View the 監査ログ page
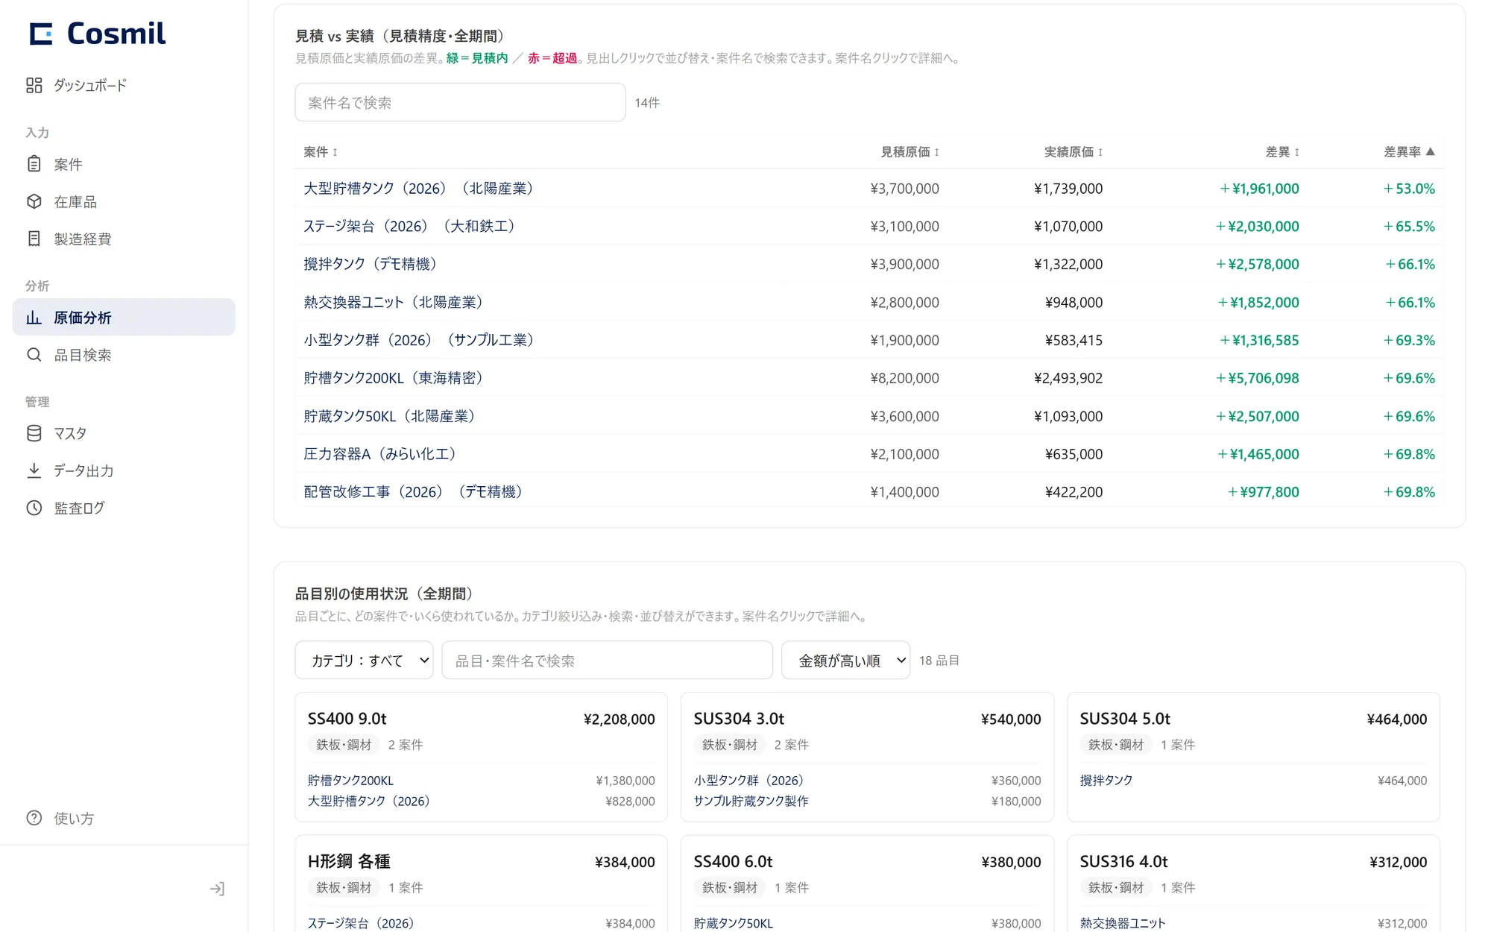Screen dimensions: 1491x932 [x=124, y=508]
